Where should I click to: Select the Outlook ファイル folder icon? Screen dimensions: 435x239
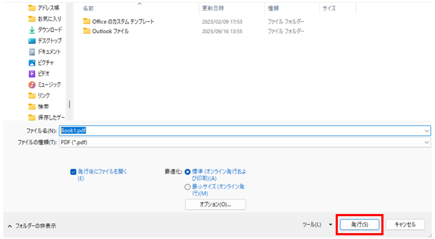tap(87, 31)
